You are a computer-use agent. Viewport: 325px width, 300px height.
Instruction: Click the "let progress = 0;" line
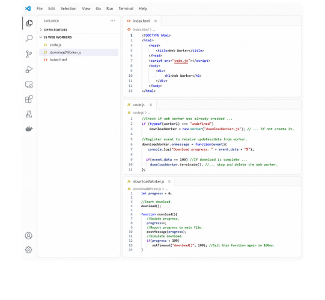click(x=156, y=193)
